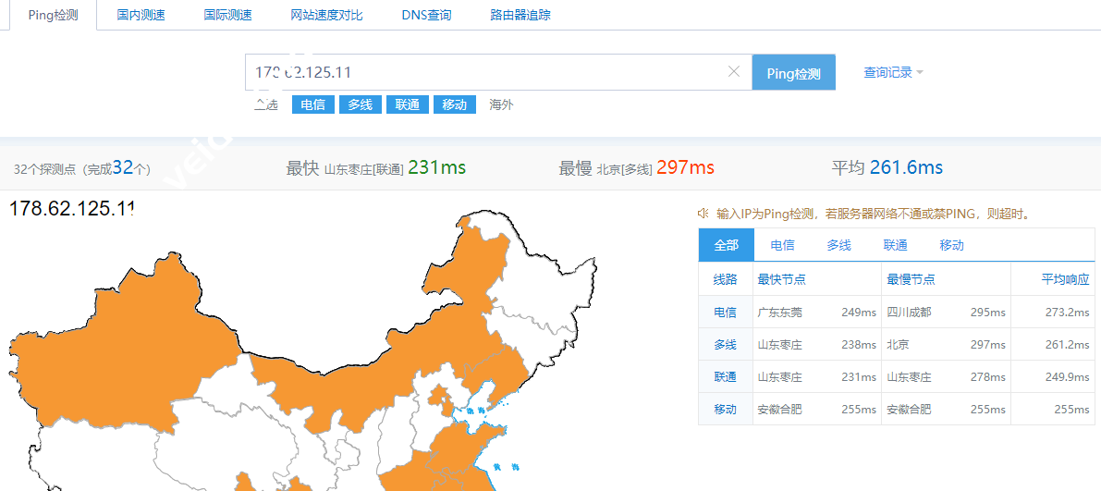Click the speaker notice icon
1101x491 pixels.
pos(703,214)
